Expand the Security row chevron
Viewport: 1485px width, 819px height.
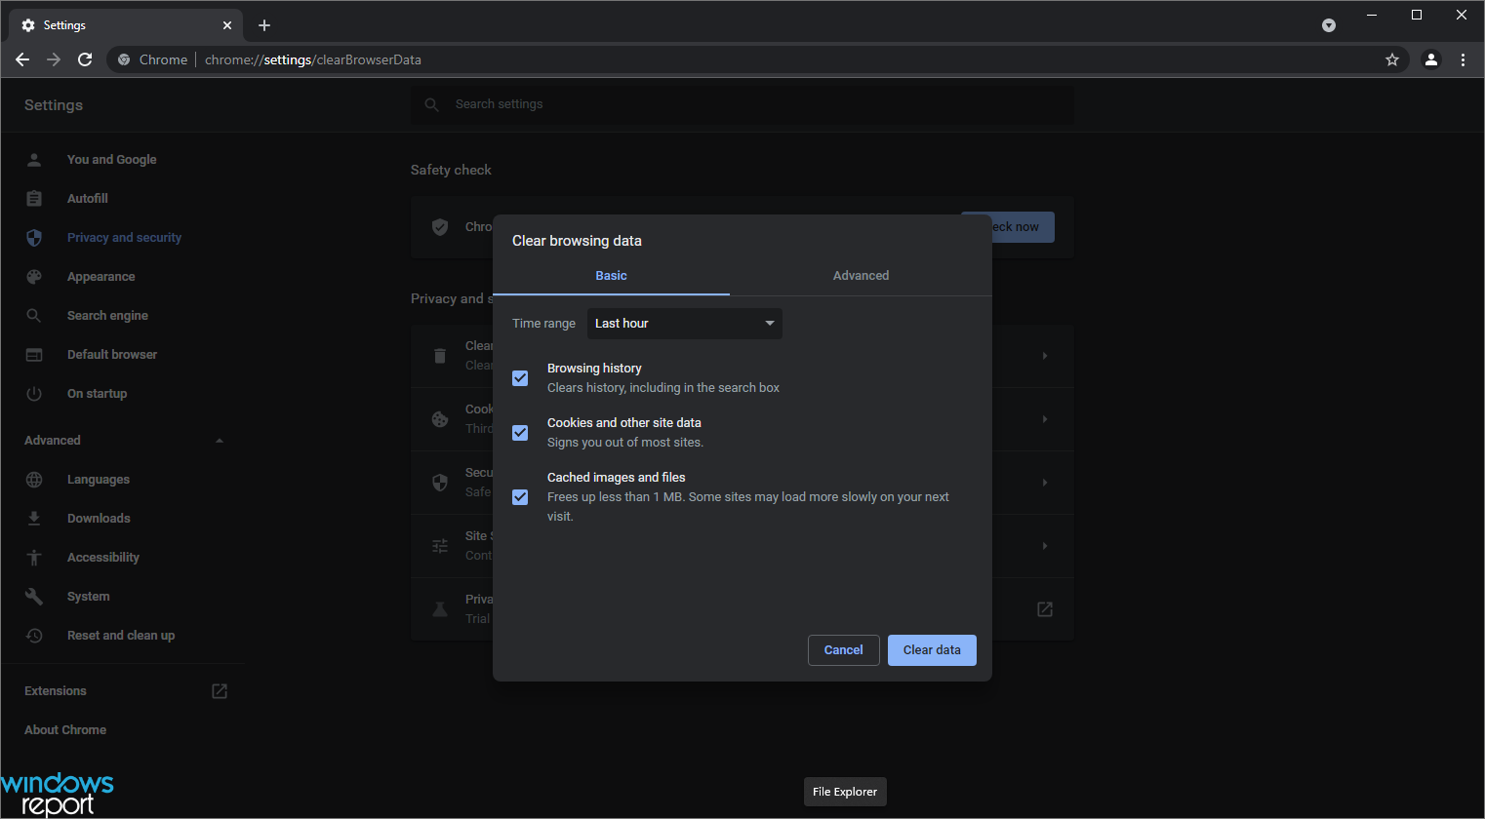(x=1045, y=483)
